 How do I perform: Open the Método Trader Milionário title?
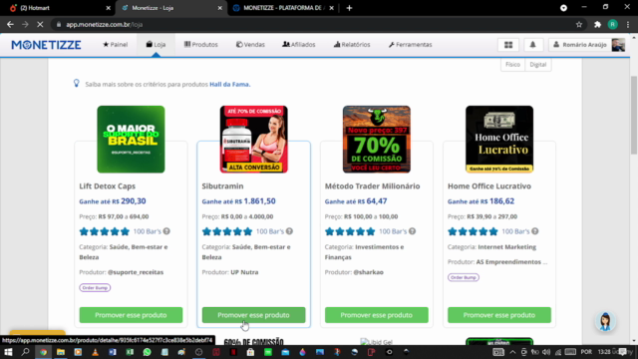click(372, 186)
